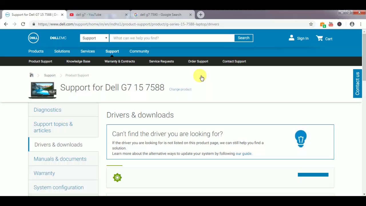
Task: Reload the page with refresh icon
Action: pyautogui.click(x=23, y=24)
